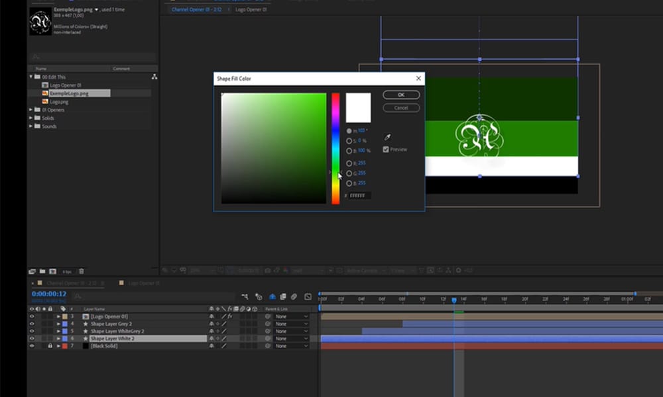The height and width of the screenshot is (397, 663).
Task: Expand the 01 Openers folder
Action: pos(31,110)
